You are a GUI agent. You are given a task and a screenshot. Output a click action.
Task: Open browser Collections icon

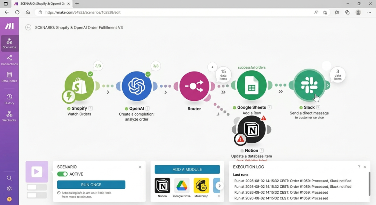tap(347, 12)
